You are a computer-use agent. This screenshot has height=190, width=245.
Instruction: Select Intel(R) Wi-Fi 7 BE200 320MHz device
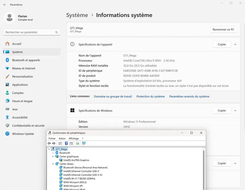(79, 178)
